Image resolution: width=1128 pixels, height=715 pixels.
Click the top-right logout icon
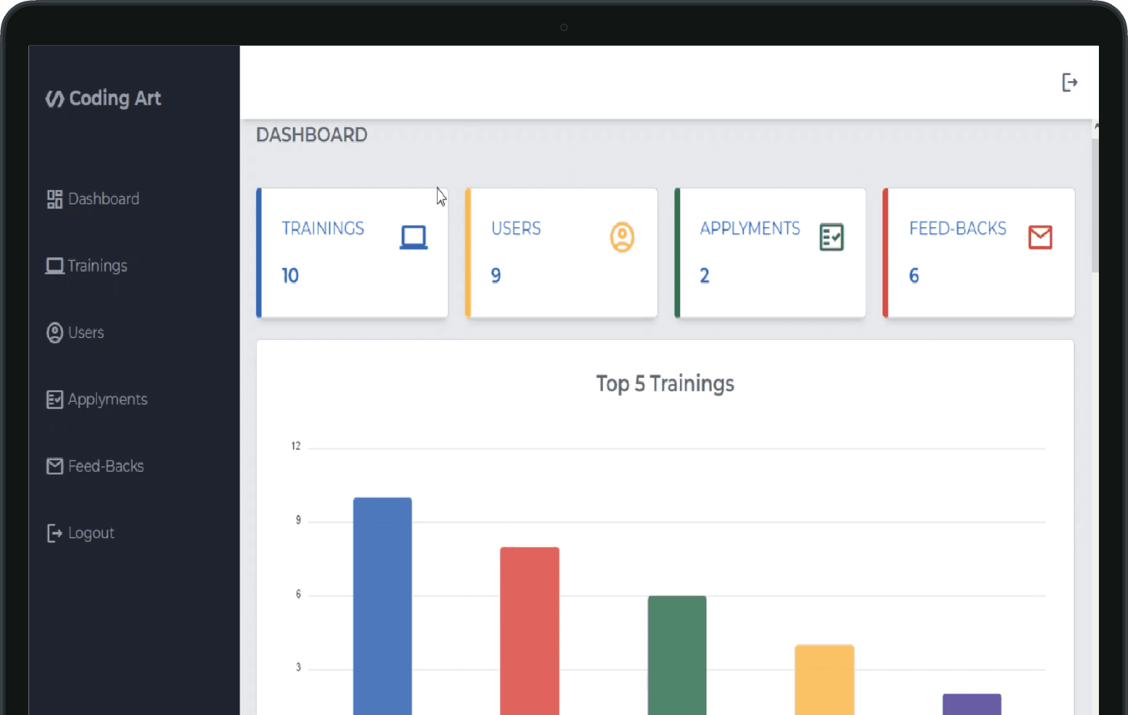click(1070, 82)
